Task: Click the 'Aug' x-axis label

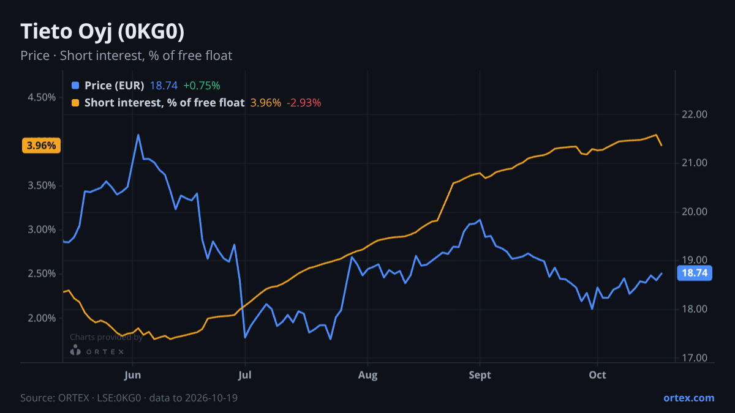Action: pyautogui.click(x=367, y=375)
